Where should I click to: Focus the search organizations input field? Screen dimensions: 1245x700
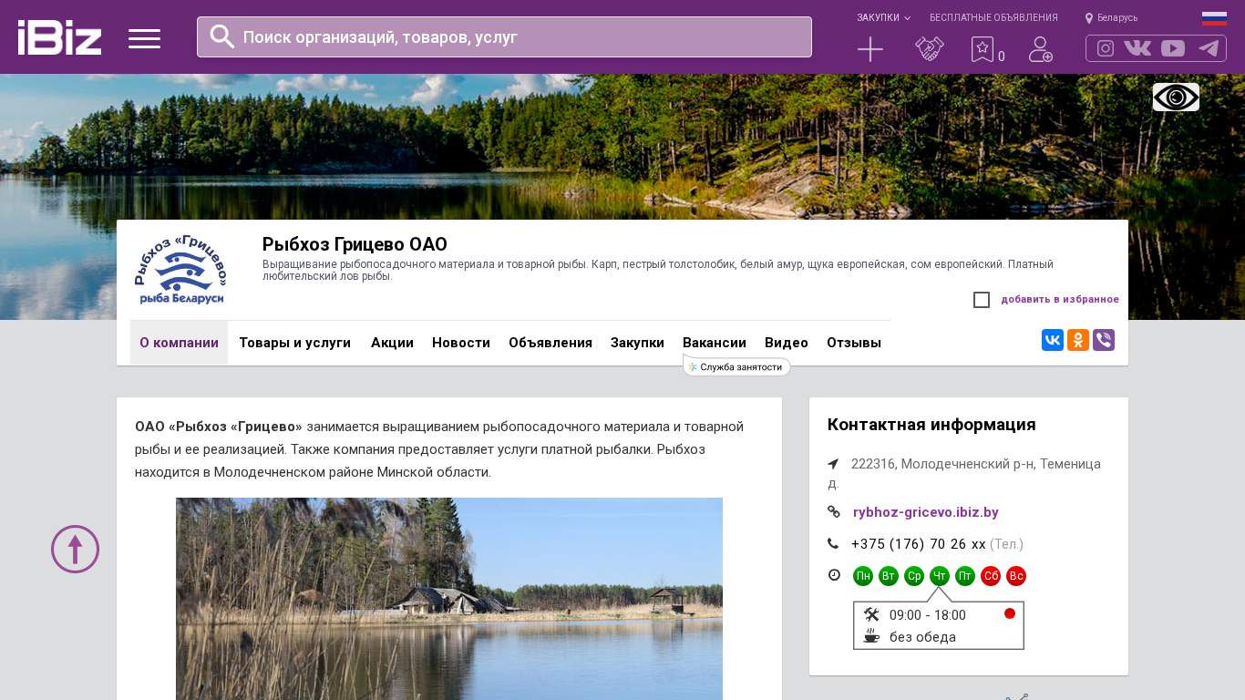504,36
